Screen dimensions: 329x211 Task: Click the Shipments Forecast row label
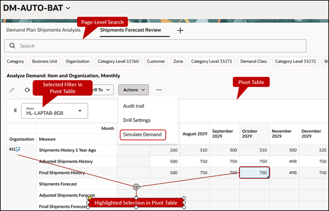tap(58, 184)
